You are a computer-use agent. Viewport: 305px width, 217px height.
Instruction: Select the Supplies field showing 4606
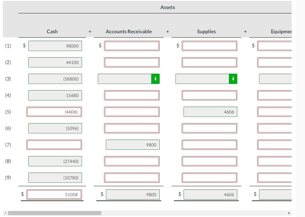tap(210, 112)
